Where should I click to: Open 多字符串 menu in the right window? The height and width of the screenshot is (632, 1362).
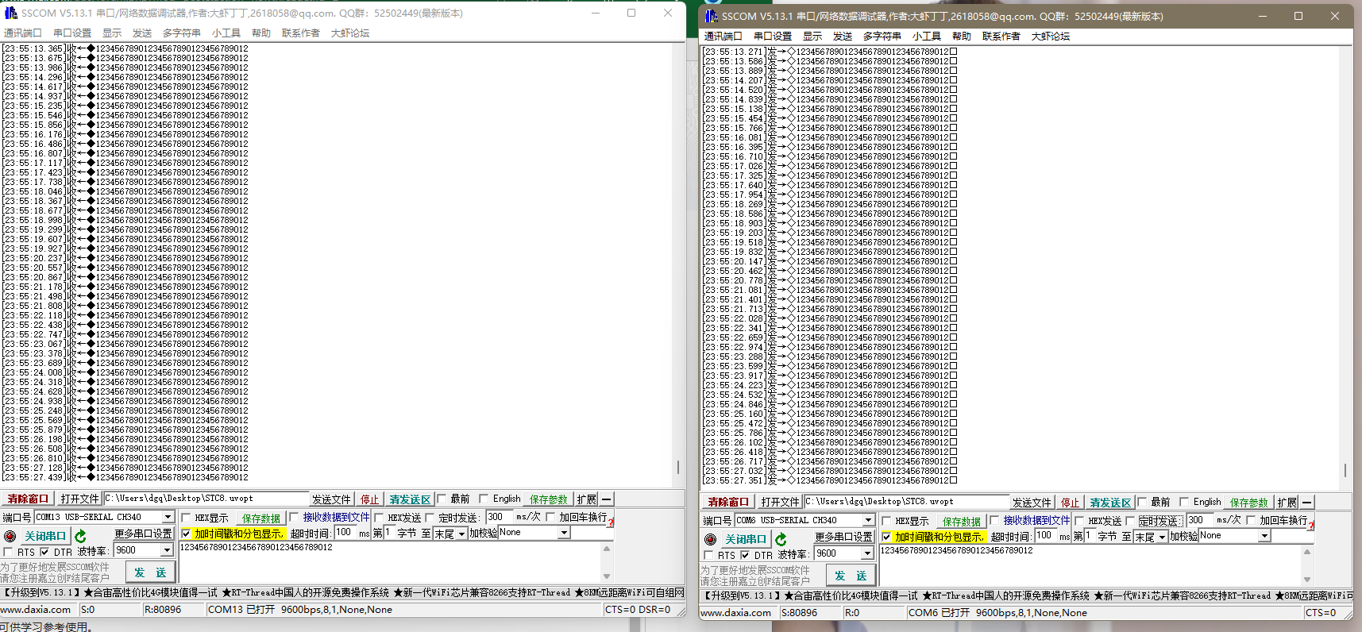882,37
